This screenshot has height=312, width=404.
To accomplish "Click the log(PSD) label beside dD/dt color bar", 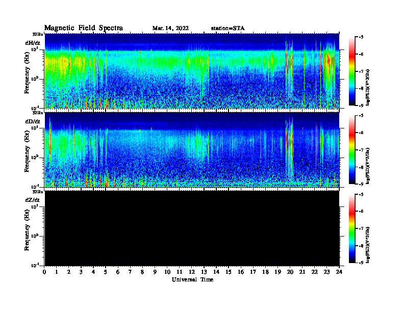I will [368, 166].
